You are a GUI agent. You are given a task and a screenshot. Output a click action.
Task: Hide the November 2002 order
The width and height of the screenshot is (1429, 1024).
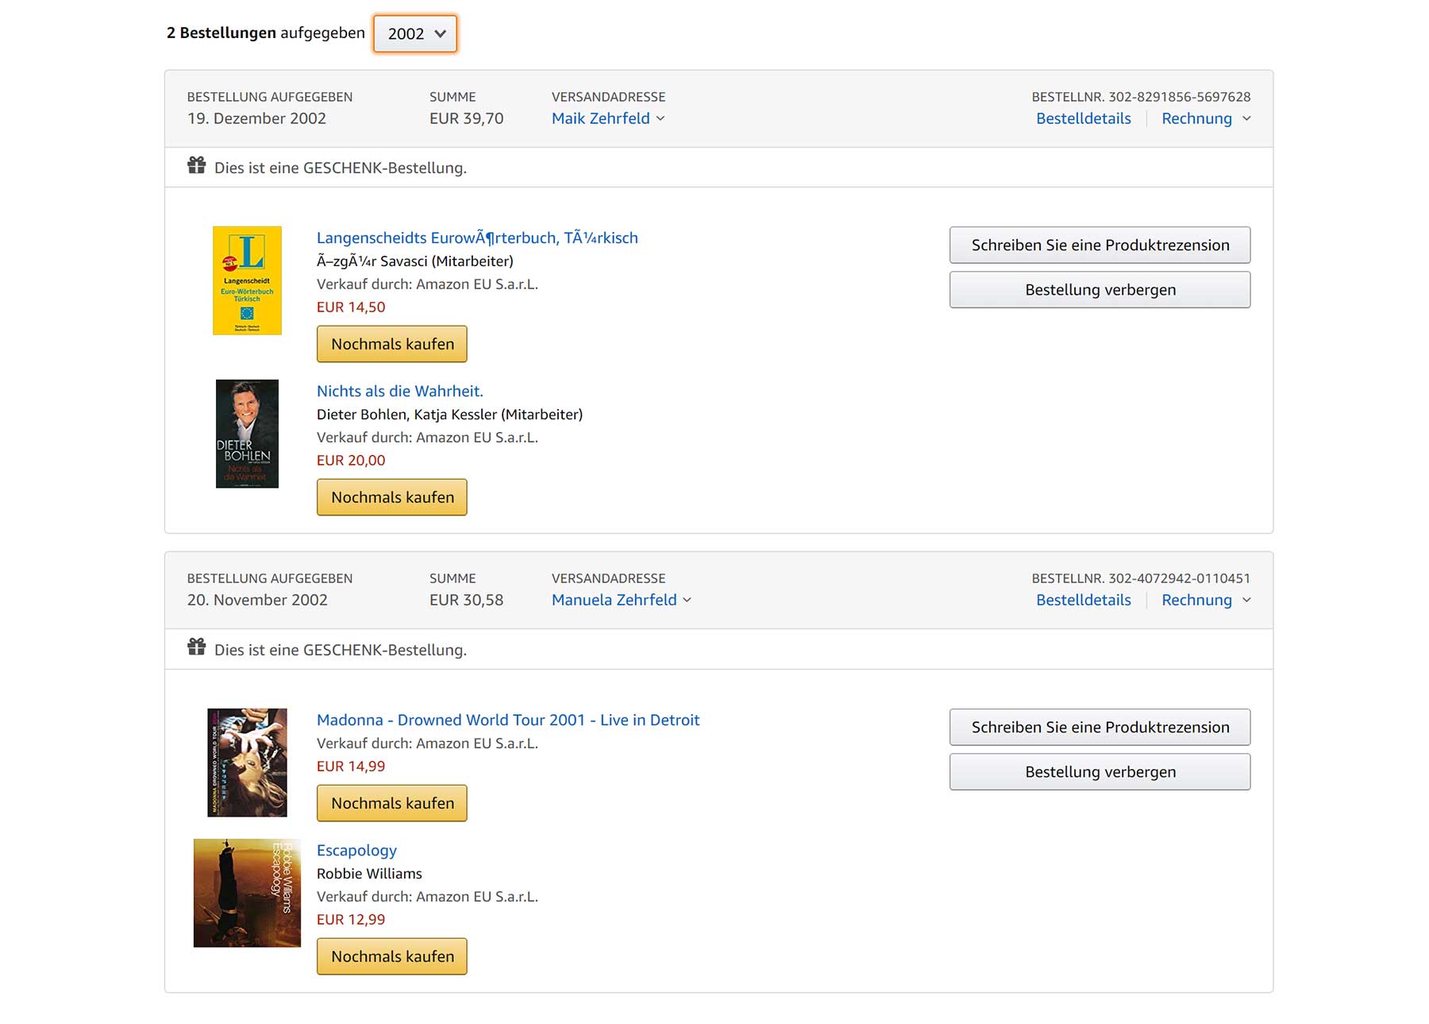[1100, 771]
